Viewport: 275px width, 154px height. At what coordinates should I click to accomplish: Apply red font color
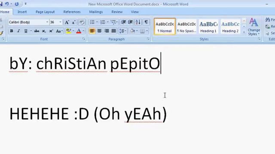click(79, 31)
